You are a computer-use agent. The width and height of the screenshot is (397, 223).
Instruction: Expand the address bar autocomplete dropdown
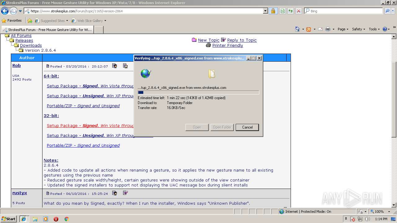[x=265, y=11]
